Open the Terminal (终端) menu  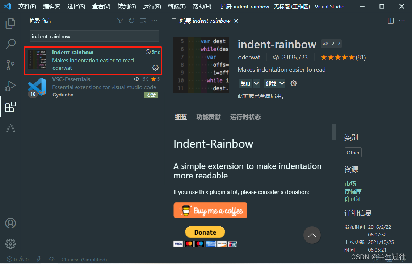point(177,7)
